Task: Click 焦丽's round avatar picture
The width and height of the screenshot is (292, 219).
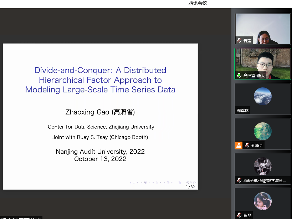Action: point(263,201)
